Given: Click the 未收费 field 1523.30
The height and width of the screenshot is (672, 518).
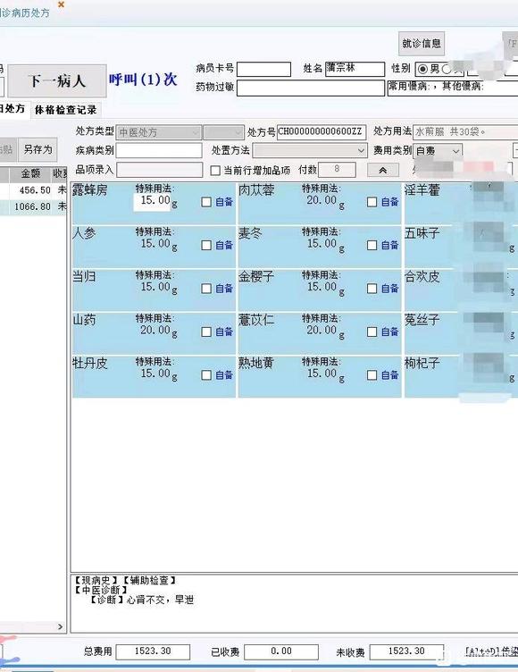Looking at the screenshot, I should pyautogui.click(x=406, y=651).
